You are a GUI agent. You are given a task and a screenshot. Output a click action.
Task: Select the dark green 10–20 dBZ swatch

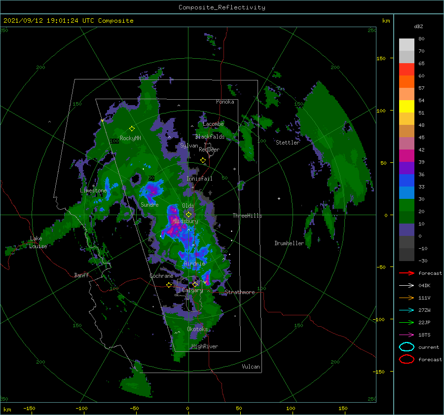pyautogui.click(x=407, y=218)
